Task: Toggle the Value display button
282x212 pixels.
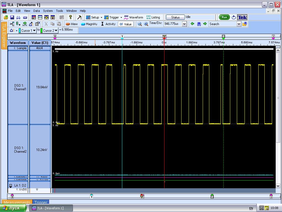Action: [126, 24]
